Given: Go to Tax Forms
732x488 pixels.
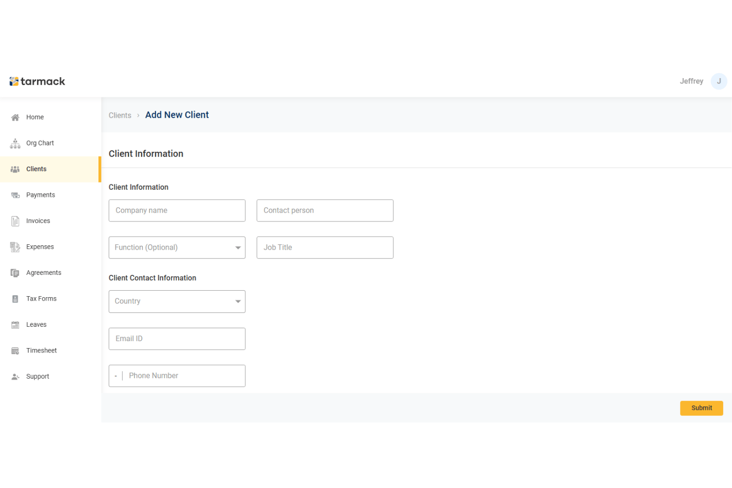Looking at the screenshot, I should (50, 299).
